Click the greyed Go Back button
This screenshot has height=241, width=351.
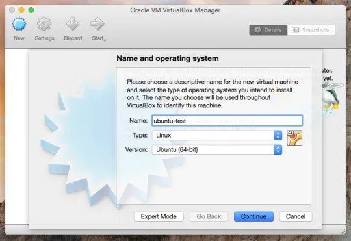click(x=209, y=216)
